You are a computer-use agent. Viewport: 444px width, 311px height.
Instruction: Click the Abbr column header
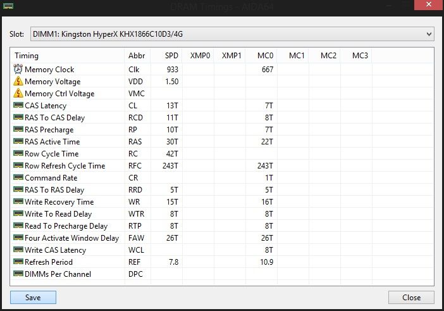coord(137,56)
